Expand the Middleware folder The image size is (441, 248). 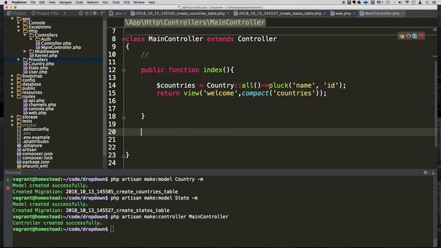pos(25,52)
